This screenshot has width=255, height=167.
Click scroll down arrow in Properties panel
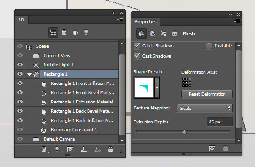click(239, 140)
